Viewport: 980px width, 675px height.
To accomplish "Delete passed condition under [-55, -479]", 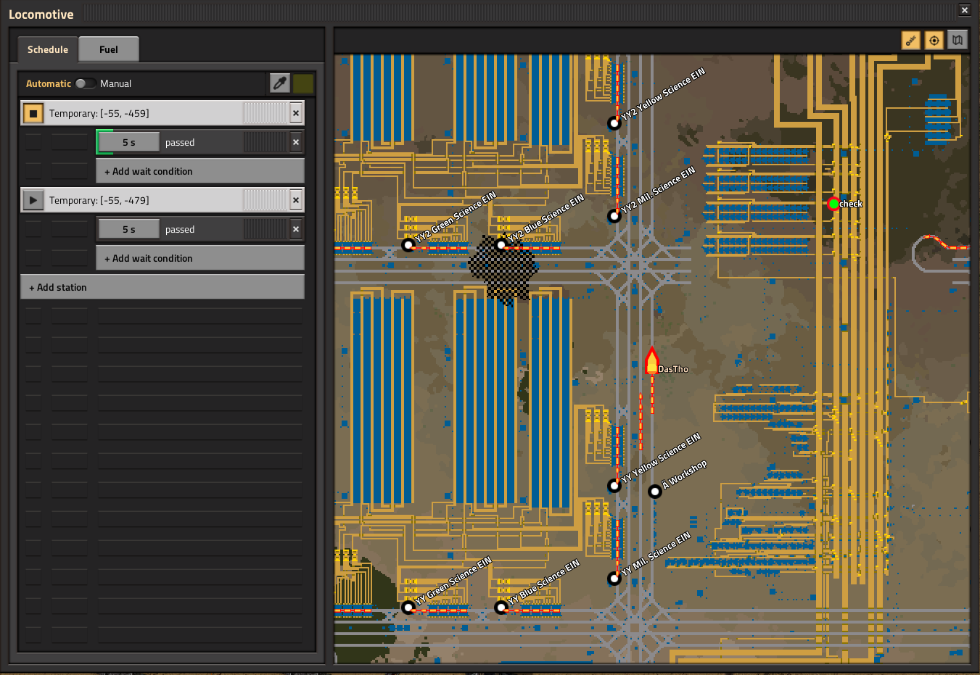I will [296, 229].
